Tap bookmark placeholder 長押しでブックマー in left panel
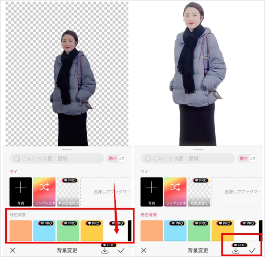This screenshot has height=257, width=265. click(x=106, y=192)
